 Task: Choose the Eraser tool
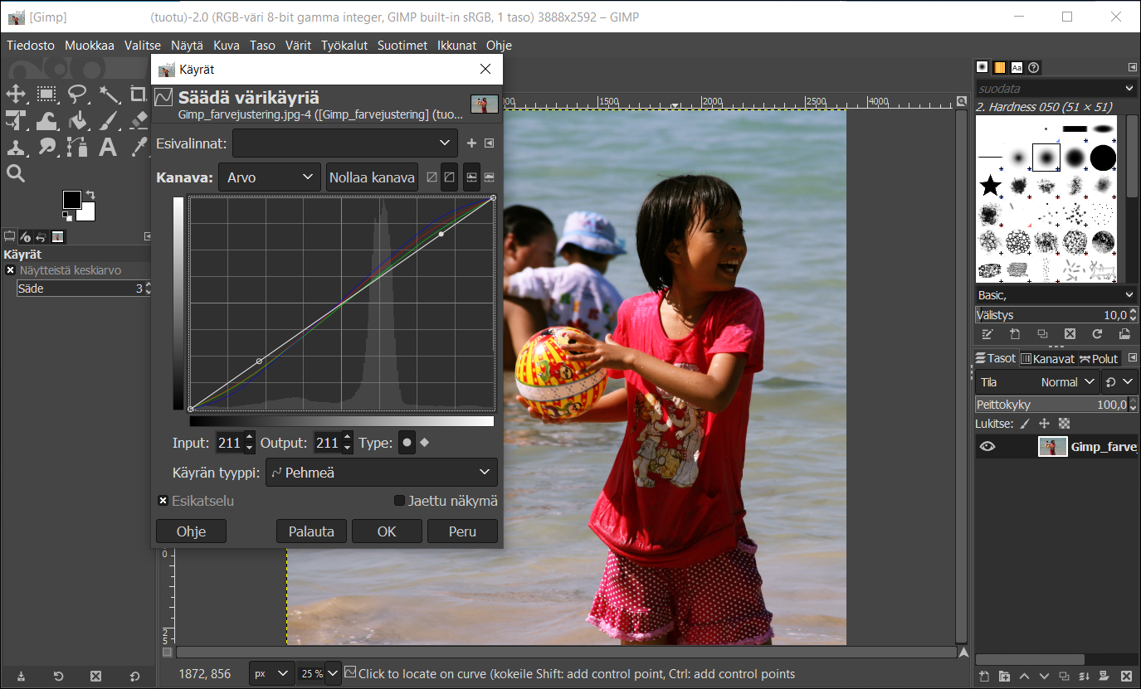[139, 121]
